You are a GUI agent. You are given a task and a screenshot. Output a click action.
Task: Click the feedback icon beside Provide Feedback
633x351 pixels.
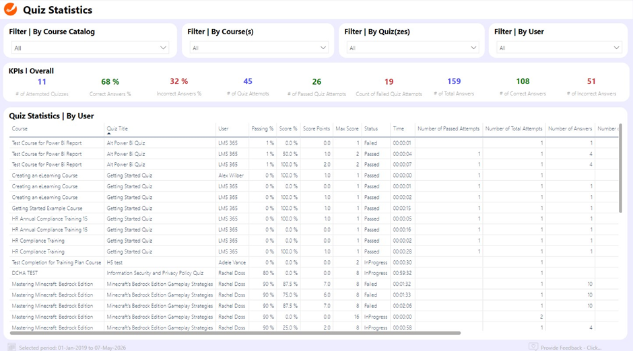tap(533, 347)
